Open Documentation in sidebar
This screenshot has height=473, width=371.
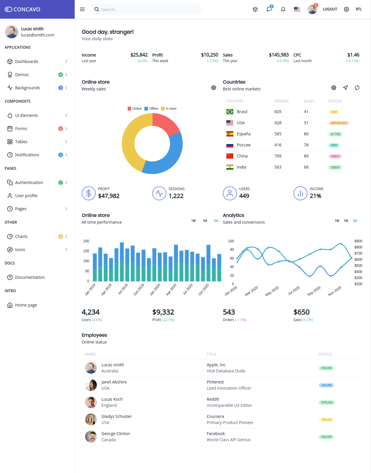click(37, 277)
